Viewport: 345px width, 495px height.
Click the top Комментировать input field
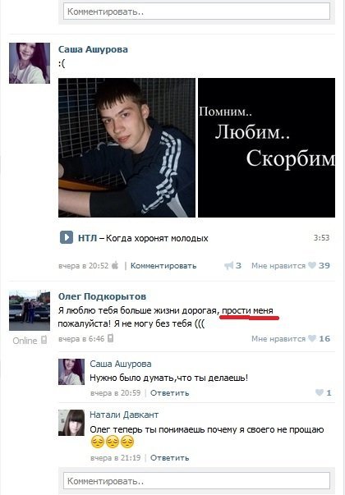(196, 11)
